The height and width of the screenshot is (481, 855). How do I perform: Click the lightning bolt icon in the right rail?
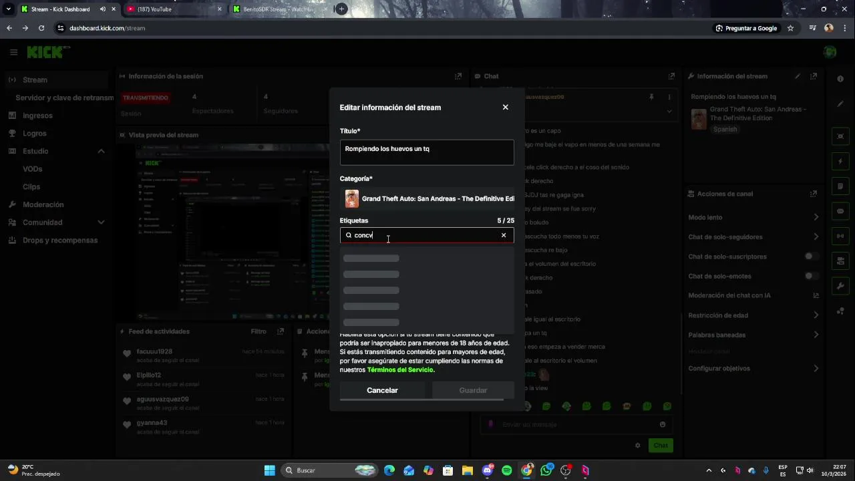tap(840, 161)
